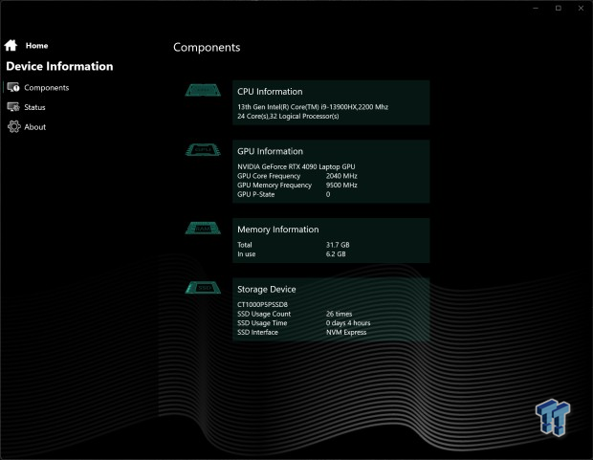Screen dimensions: 593x460
Task: Click the 0 days 4 hours value
Action: (348, 323)
